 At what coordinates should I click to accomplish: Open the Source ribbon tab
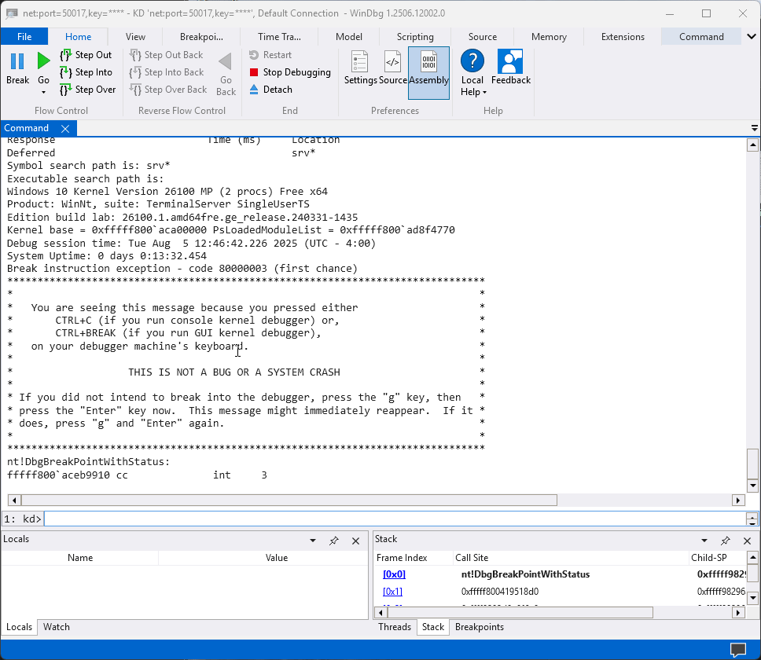tap(483, 37)
